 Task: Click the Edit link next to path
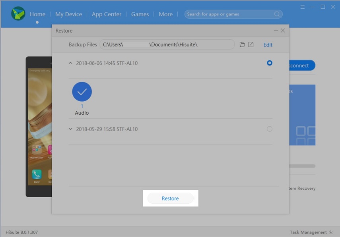(268, 45)
